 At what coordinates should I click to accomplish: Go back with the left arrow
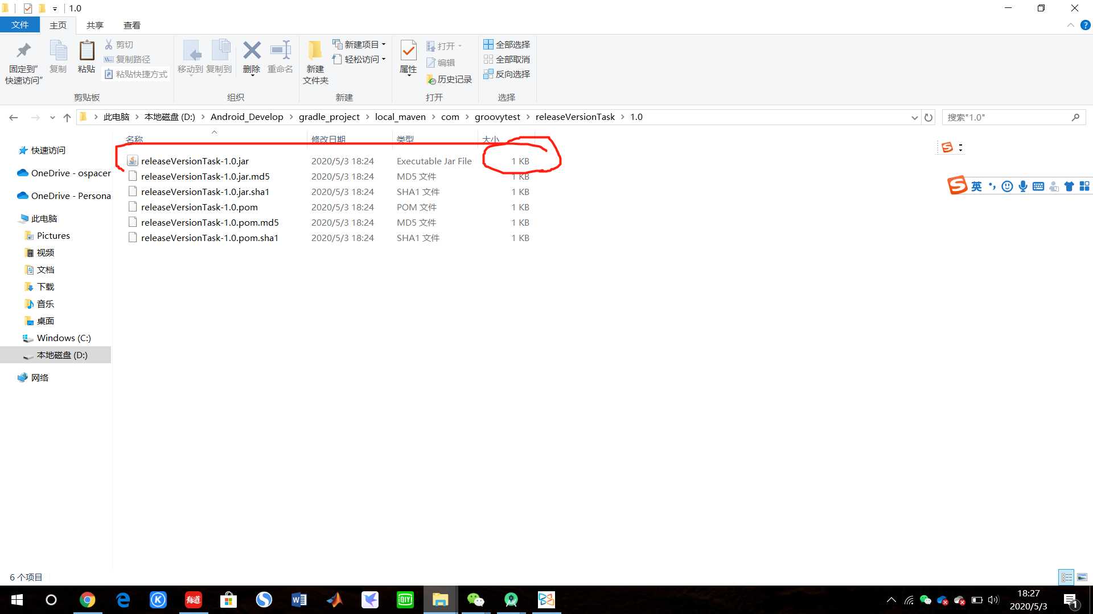14,117
